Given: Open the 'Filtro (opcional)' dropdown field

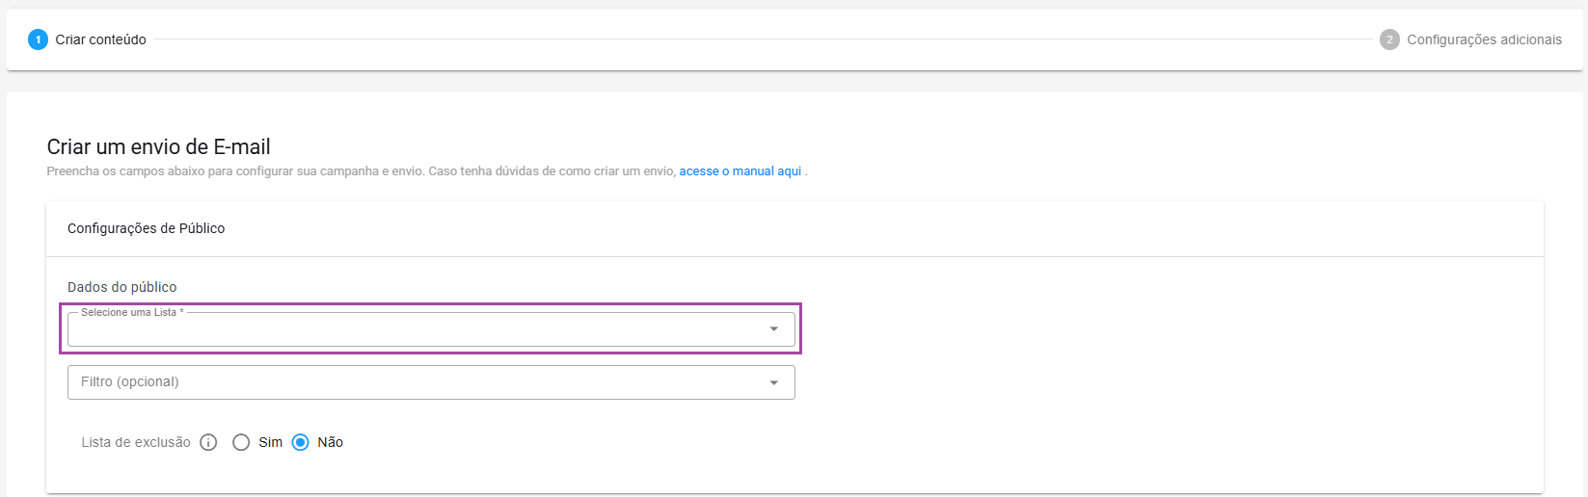Looking at the screenshot, I should click(x=415, y=382).
